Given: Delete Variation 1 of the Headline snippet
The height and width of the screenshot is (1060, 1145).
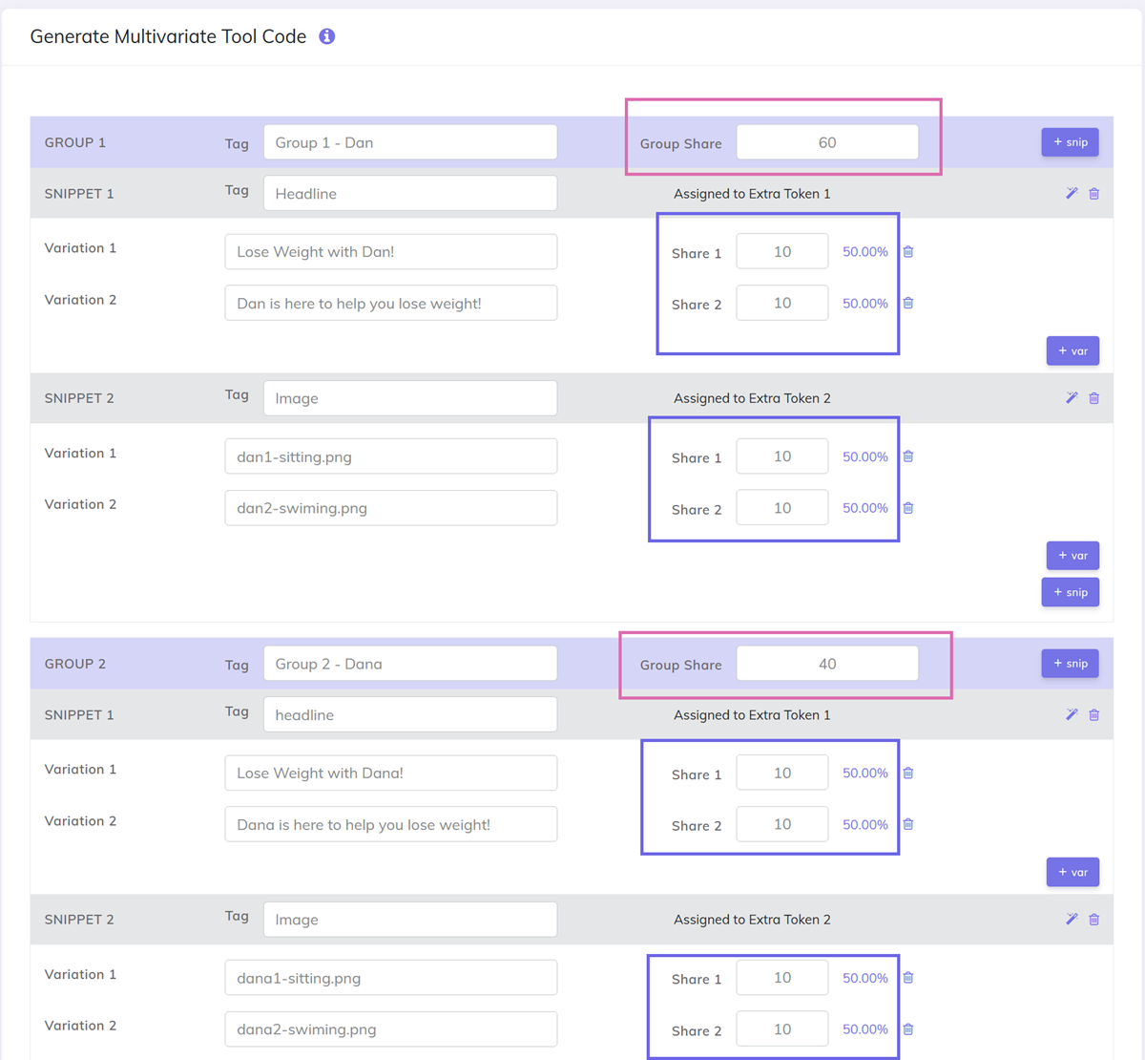Looking at the screenshot, I should [907, 251].
